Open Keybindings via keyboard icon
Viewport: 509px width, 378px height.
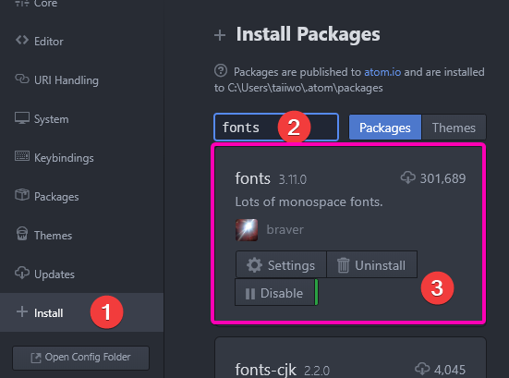click(x=22, y=156)
